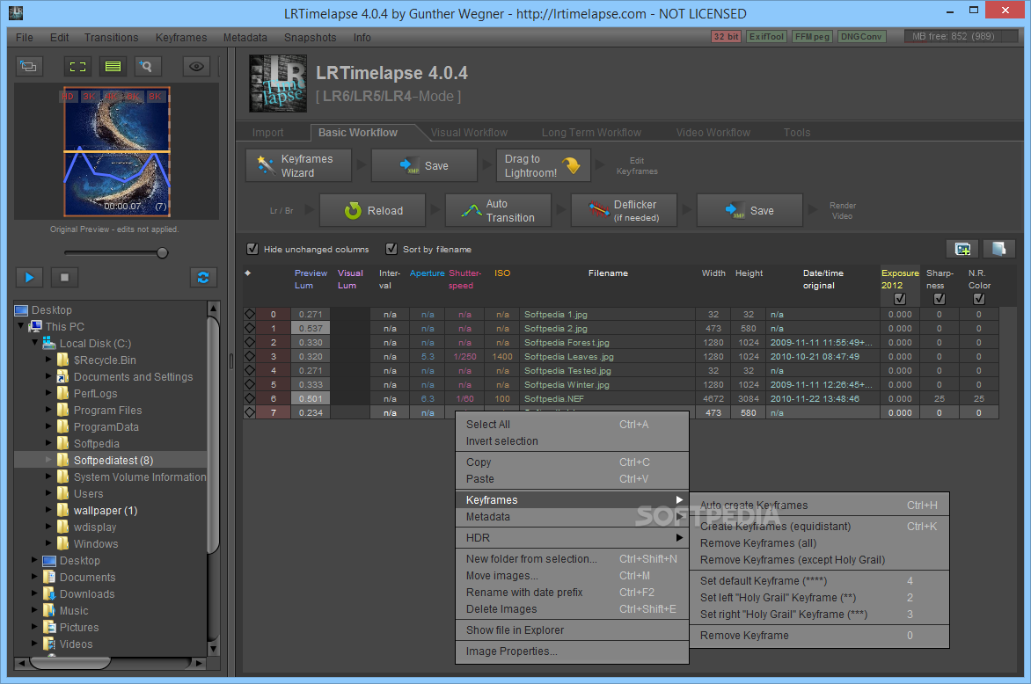Open the Snapshots menu

point(310,38)
